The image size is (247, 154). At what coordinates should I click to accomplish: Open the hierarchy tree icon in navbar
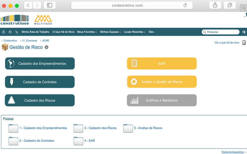(17, 32)
